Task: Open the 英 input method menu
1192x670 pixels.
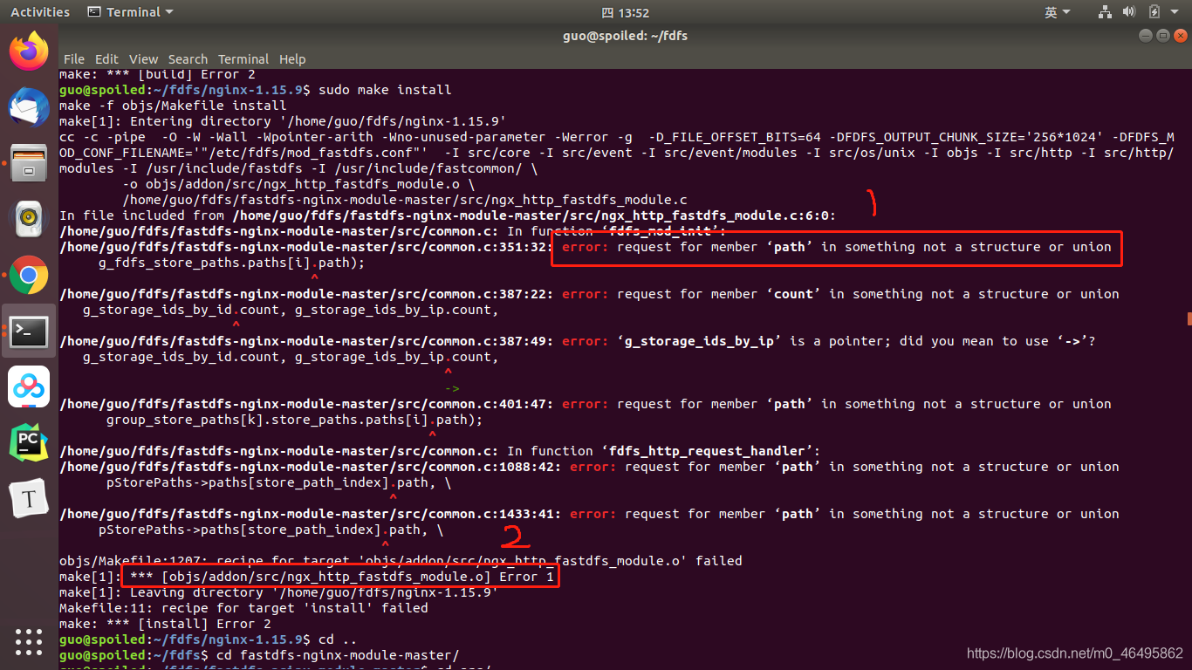Action: coord(1056,12)
